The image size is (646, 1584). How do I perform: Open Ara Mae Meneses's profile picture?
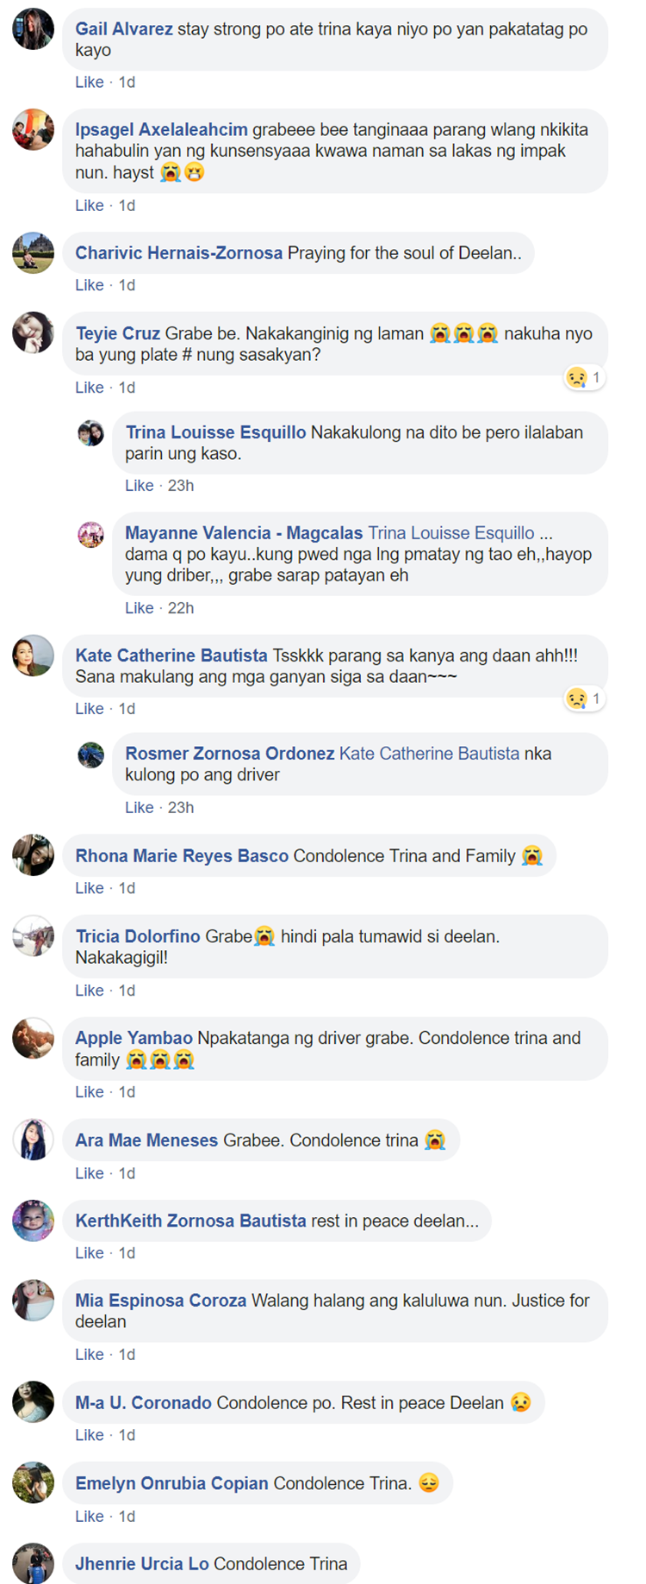pyautogui.click(x=33, y=1140)
